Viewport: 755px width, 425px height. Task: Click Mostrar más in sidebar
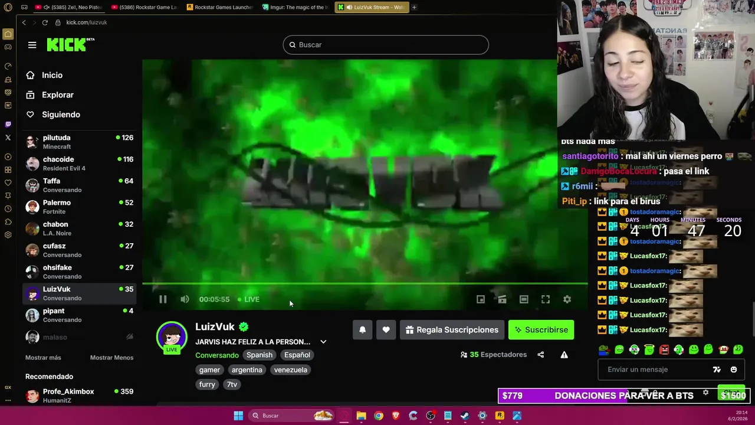pos(43,358)
